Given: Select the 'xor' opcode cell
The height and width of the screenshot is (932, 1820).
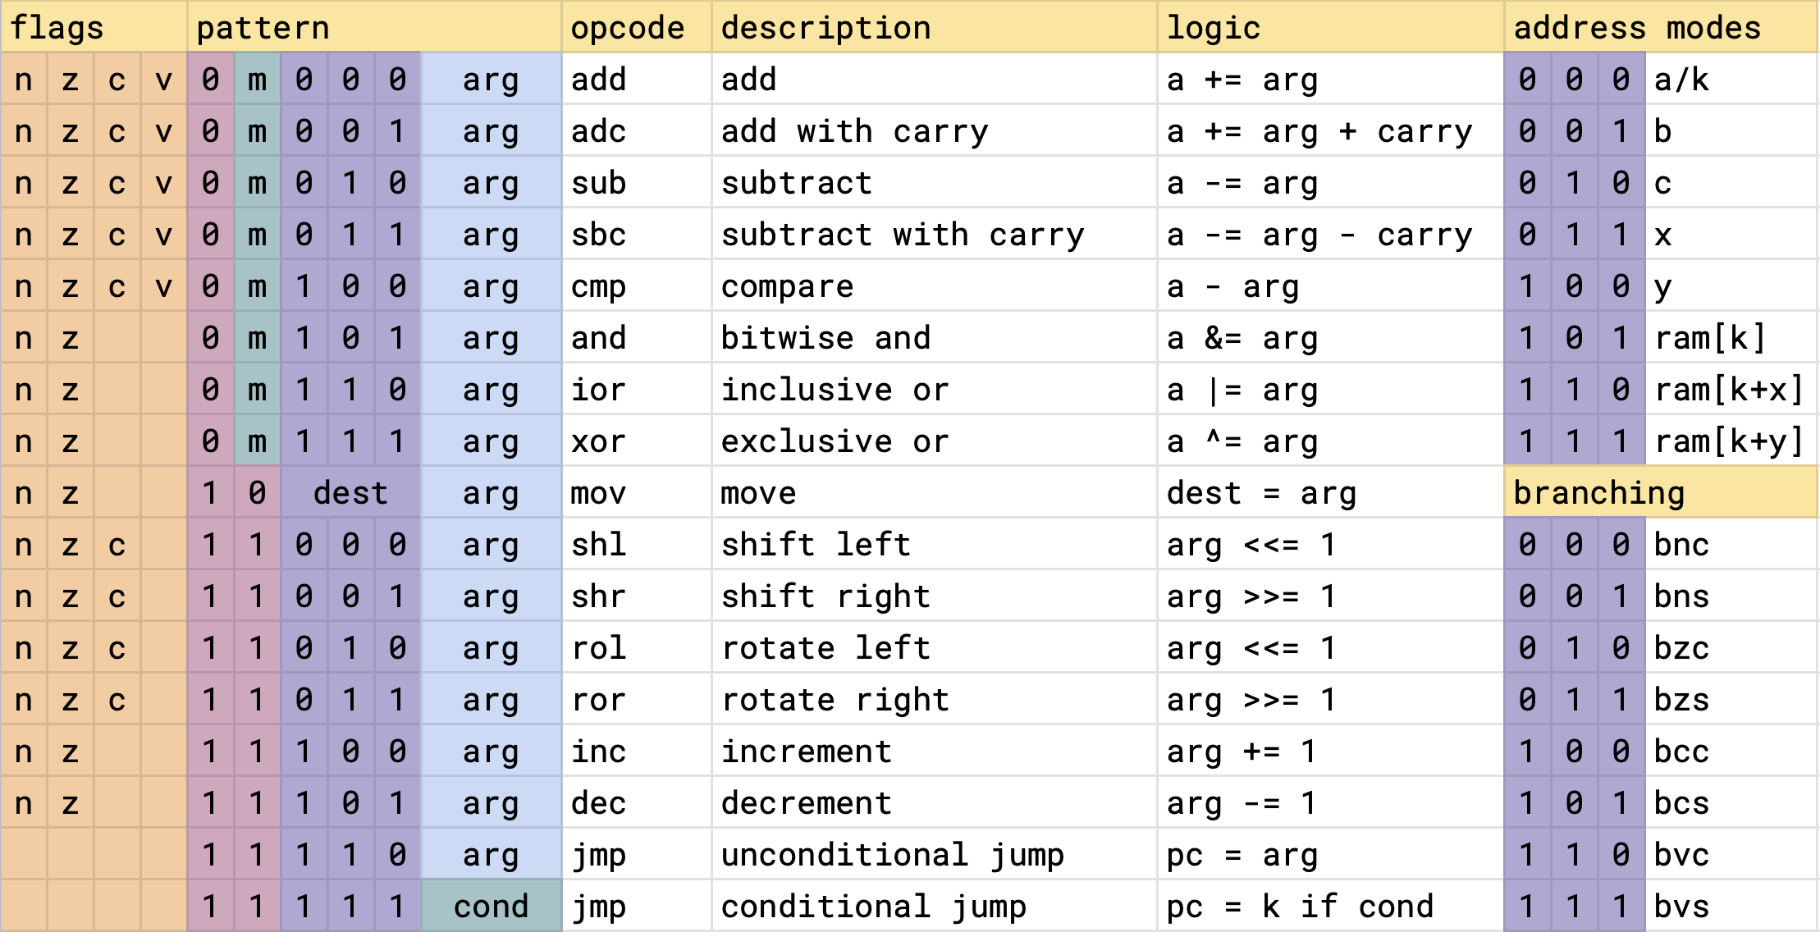Looking at the screenshot, I should click(x=636, y=441).
